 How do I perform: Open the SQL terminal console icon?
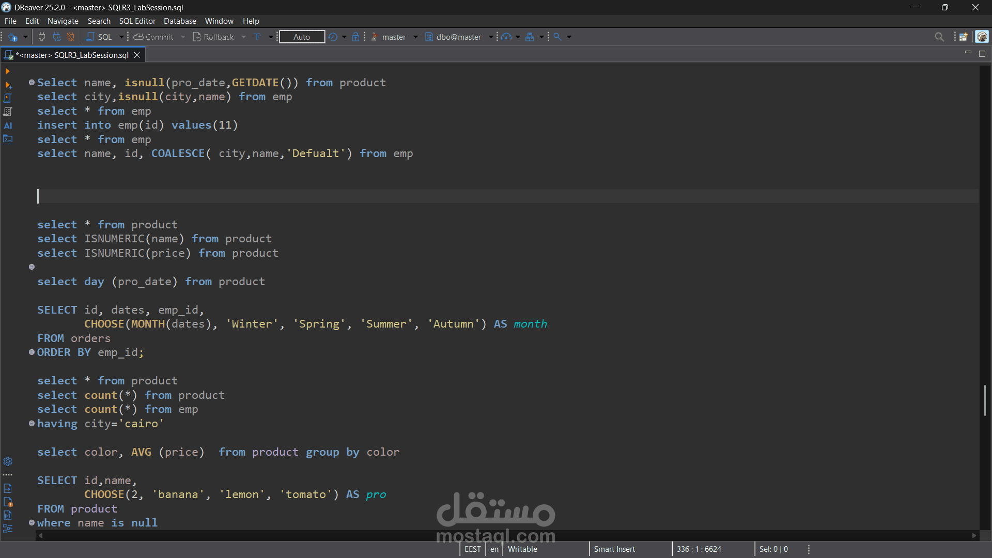coord(8,139)
